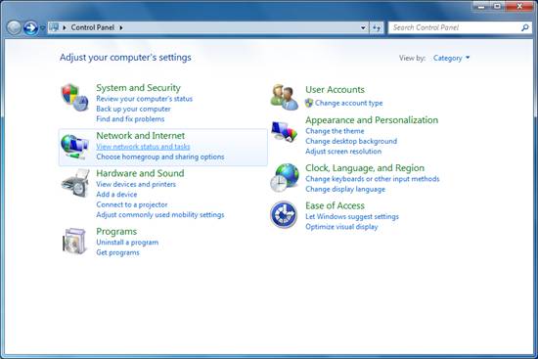Click the Programs disc box icon

click(x=74, y=242)
